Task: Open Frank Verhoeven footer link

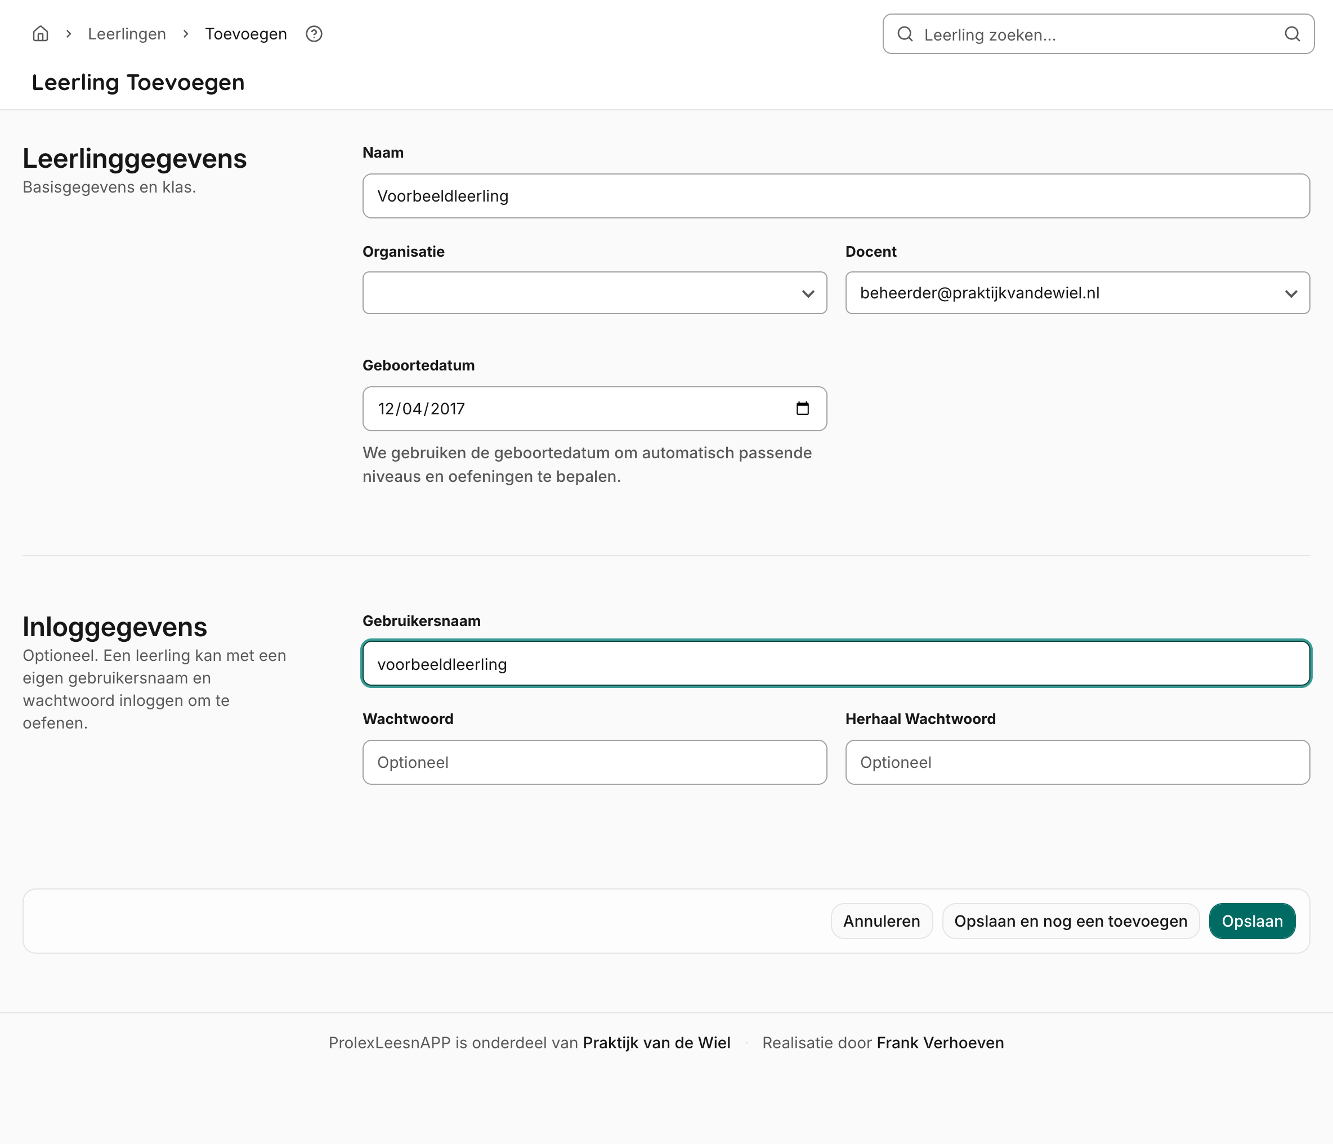Action: 940,1043
